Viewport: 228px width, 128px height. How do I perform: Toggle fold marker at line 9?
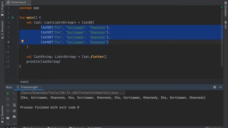pos(18,47)
